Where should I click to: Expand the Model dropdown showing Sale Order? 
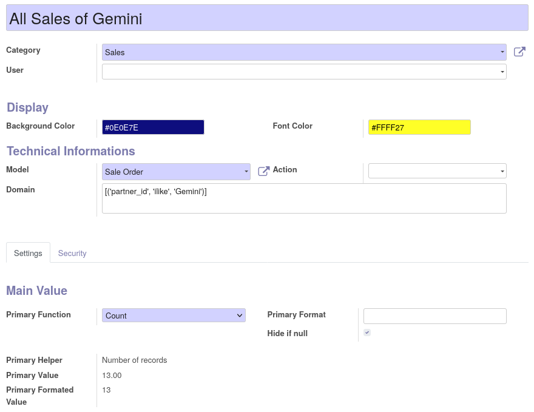tap(176, 172)
